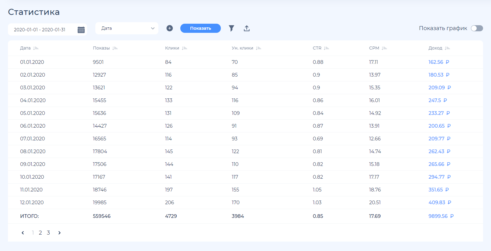This screenshot has width=491, height=251.
Task: Open income link 409.83 ₽
Action: pos(440,202)
